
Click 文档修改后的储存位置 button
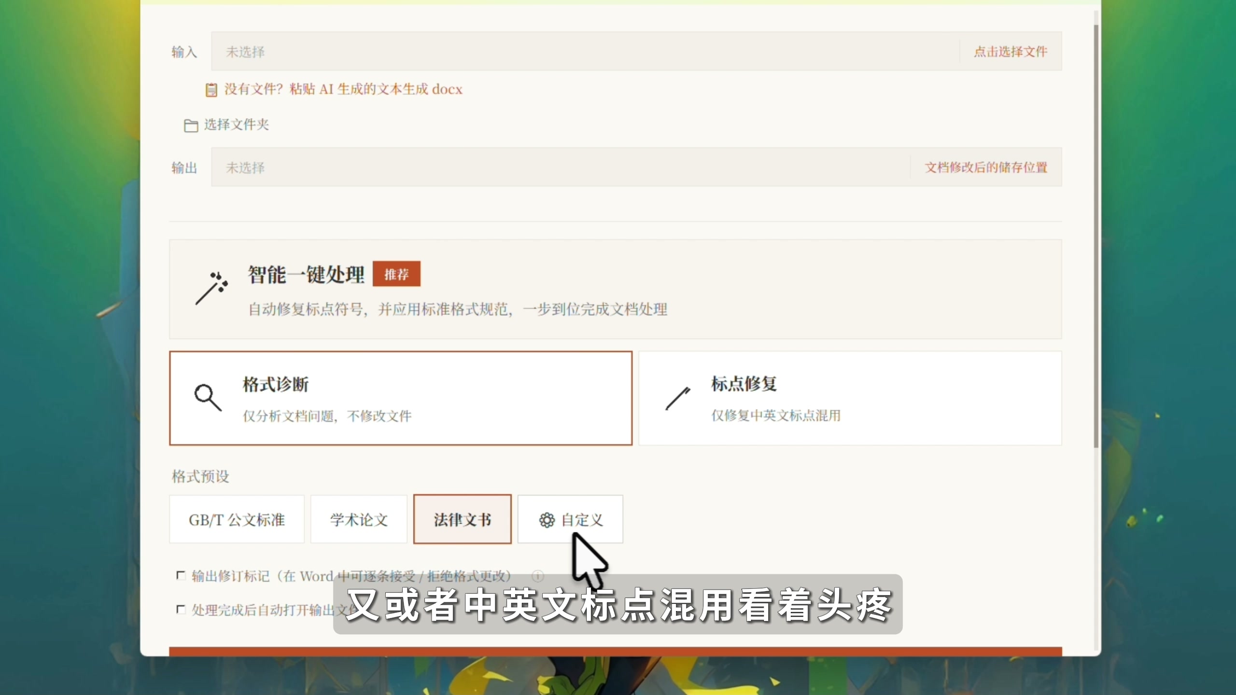[986, 167]
